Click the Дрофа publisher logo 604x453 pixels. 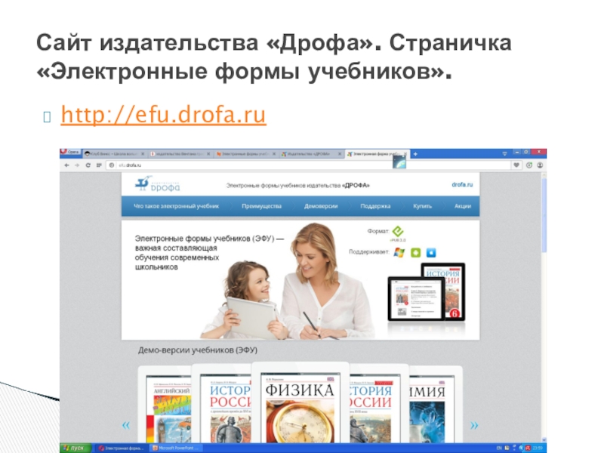pos(157,184)
